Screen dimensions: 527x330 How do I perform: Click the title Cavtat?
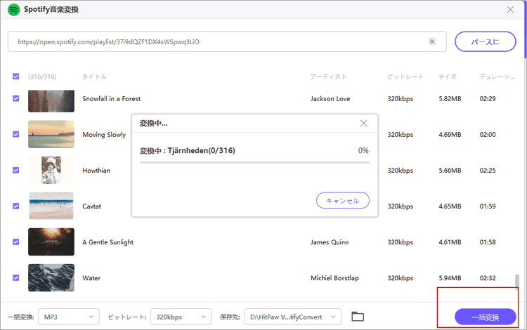pyautogui.click(x=92, y=206)
